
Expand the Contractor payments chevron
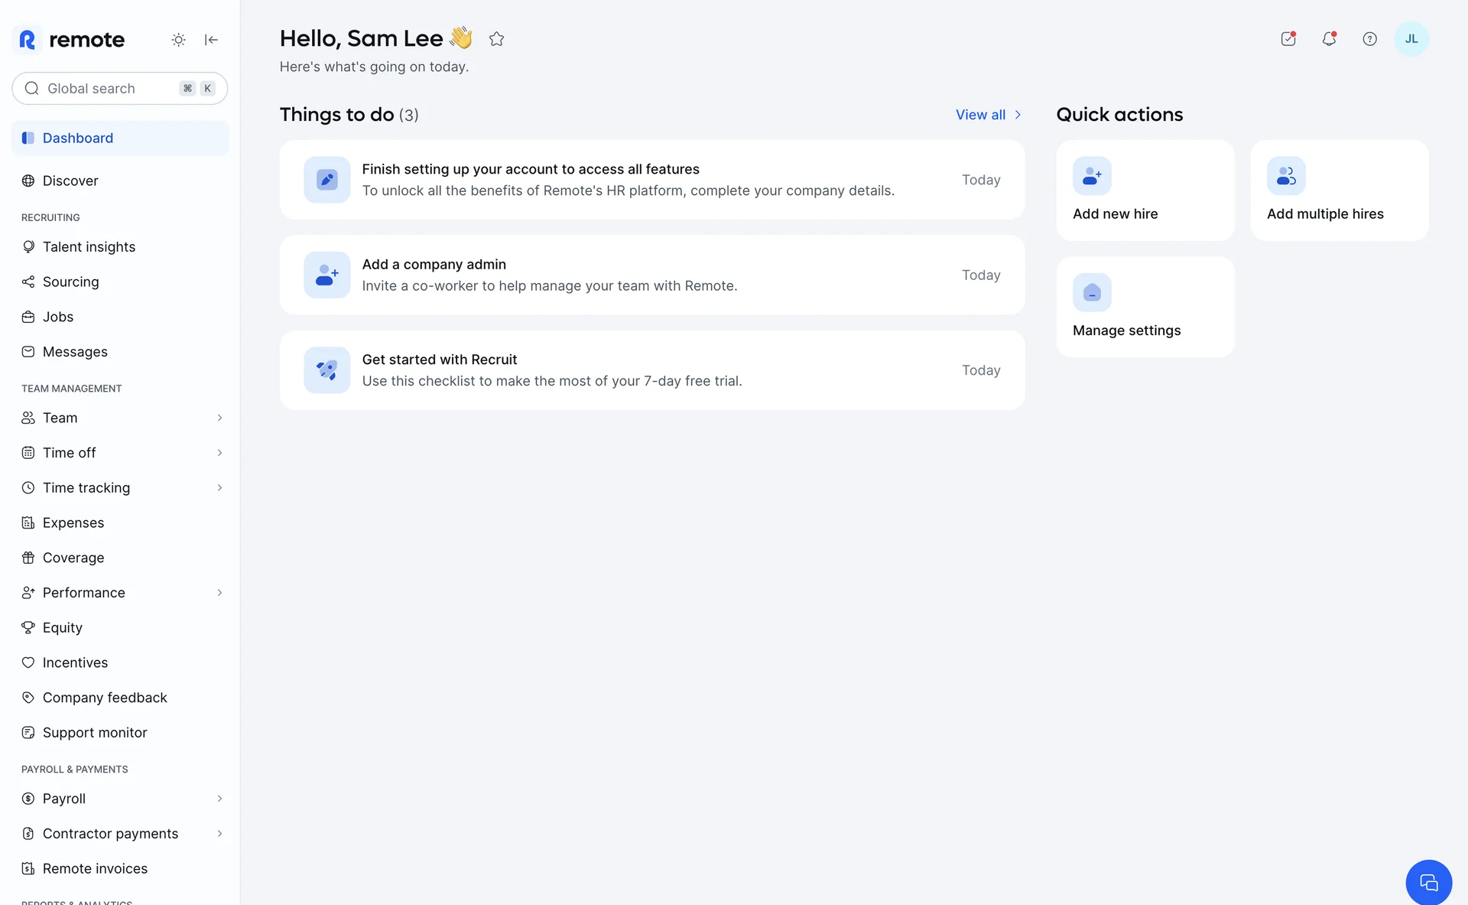point(219,834)
